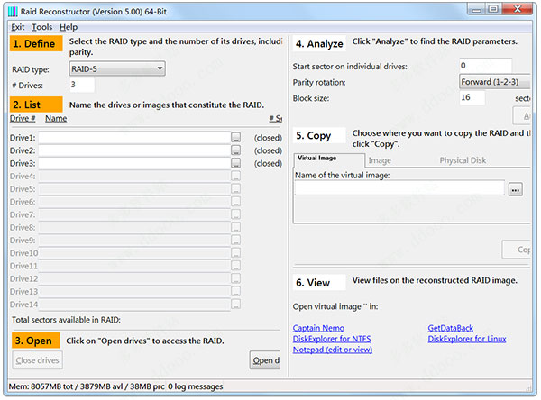Viewport: 541px width, 400px height.
Task: Open the DiskExplorer for Linux link
Action: (467, 339)
